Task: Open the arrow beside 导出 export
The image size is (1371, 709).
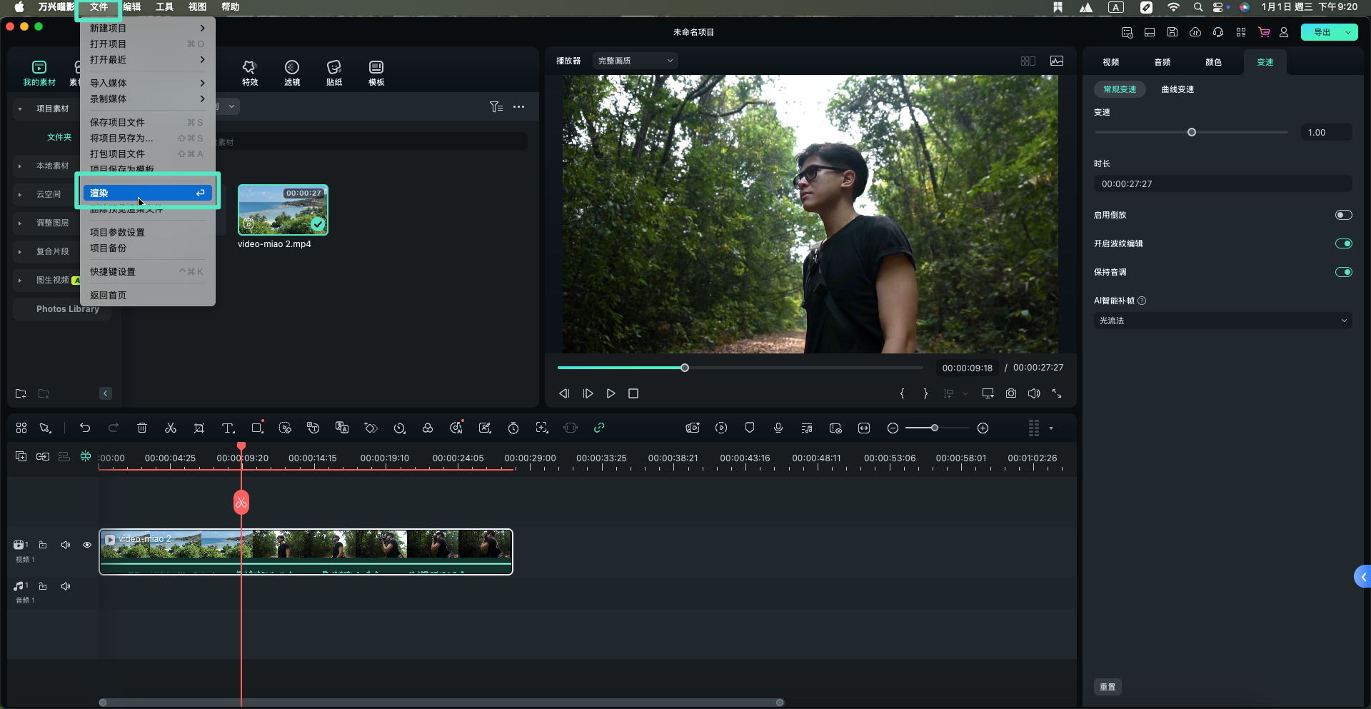Action: (1348, 32)
